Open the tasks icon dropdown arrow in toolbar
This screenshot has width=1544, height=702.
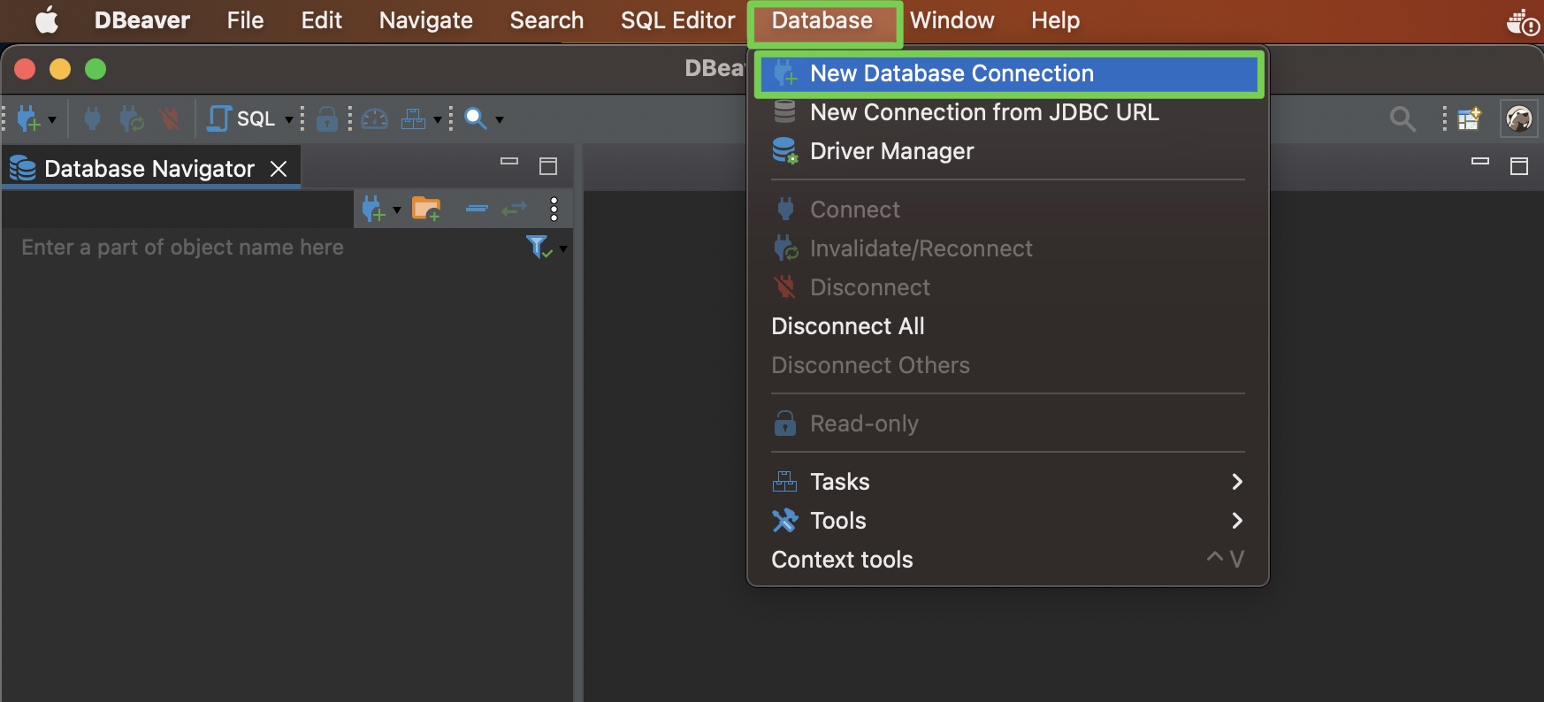coord(437,119)
